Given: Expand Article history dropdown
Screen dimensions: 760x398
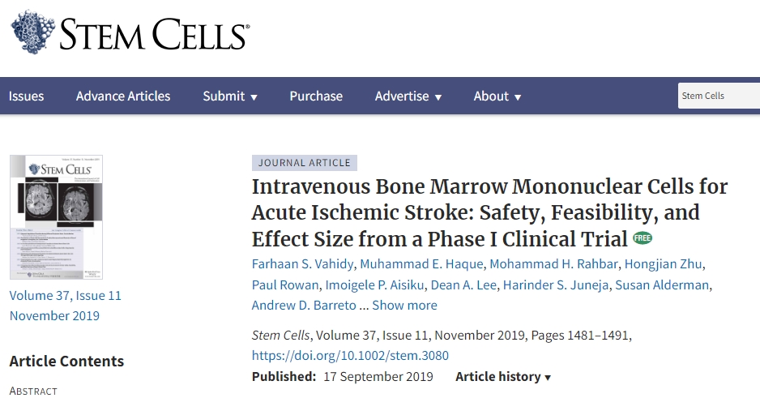Looking at the screenshot, I should click(503, 376).
